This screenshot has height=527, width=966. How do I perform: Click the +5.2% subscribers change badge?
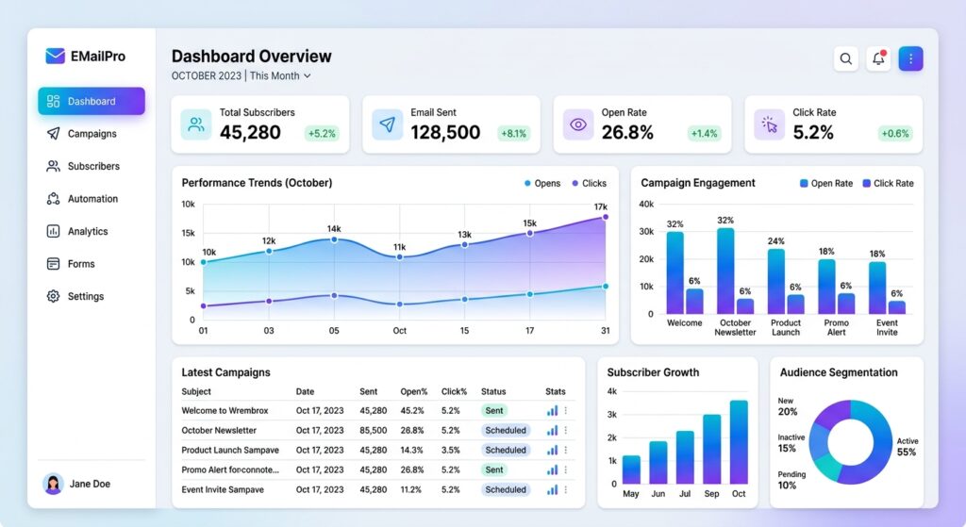coord(323,134)
